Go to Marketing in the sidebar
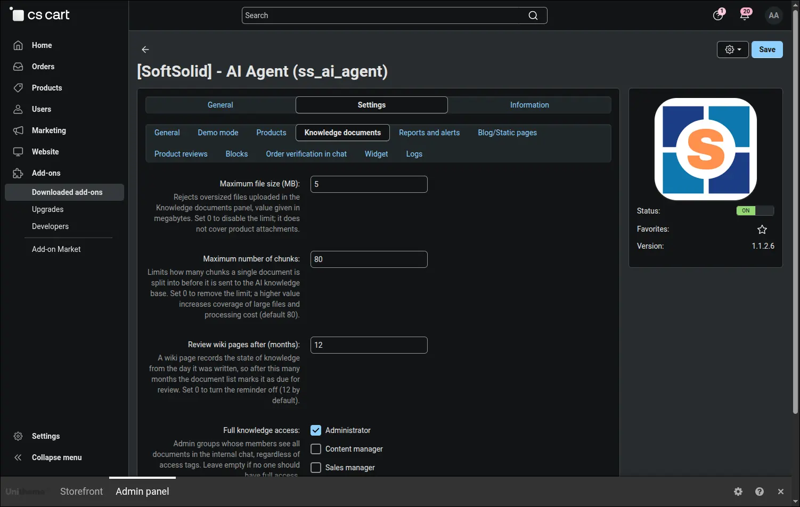The image size is (800, 507). point(49,130)
